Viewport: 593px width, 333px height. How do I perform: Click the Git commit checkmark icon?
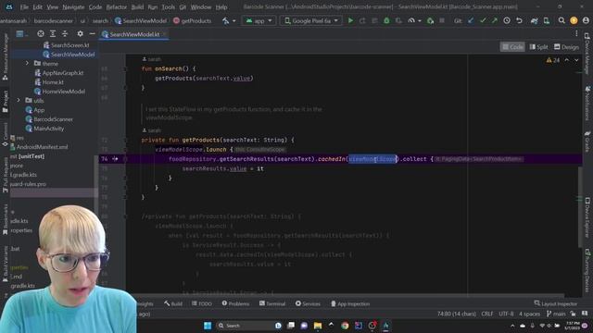tap(483, 20)
